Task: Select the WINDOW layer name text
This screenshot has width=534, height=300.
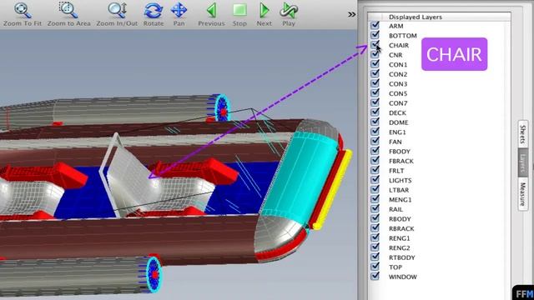Action: click(x=403, y=277)
